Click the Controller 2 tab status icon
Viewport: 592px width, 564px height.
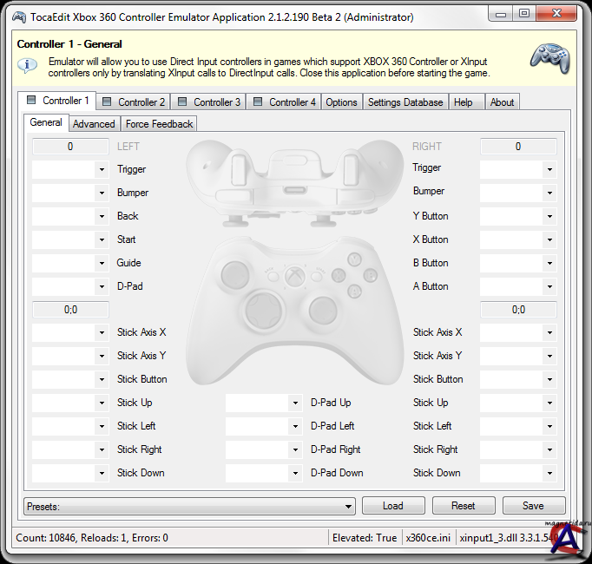pos(108,102)
